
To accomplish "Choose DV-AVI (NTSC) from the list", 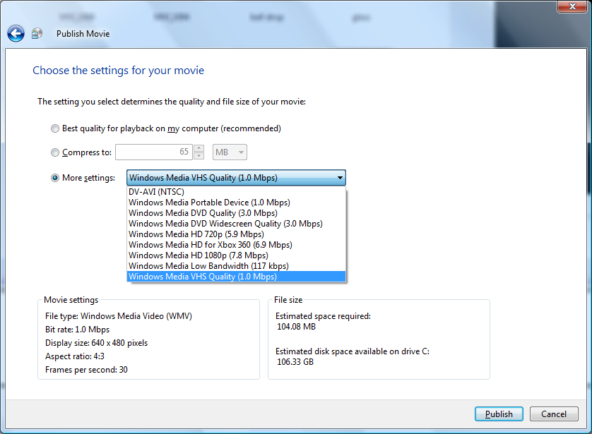I will click(x=237, y=191).
